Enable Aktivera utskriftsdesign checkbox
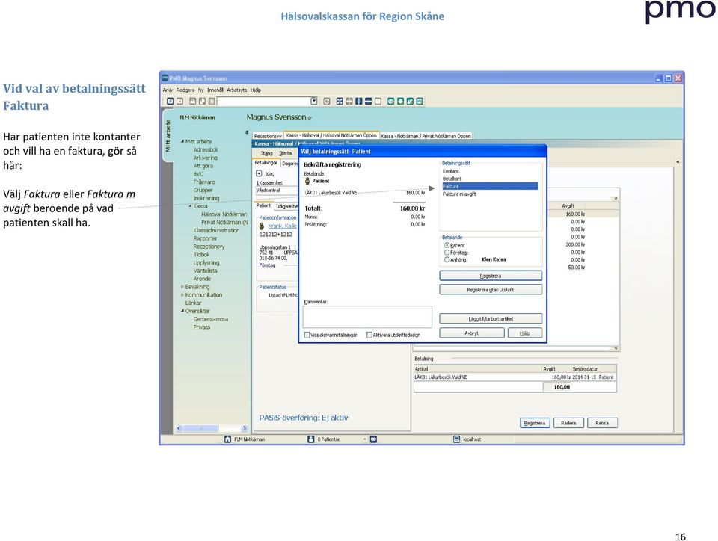 coord(369,335)
